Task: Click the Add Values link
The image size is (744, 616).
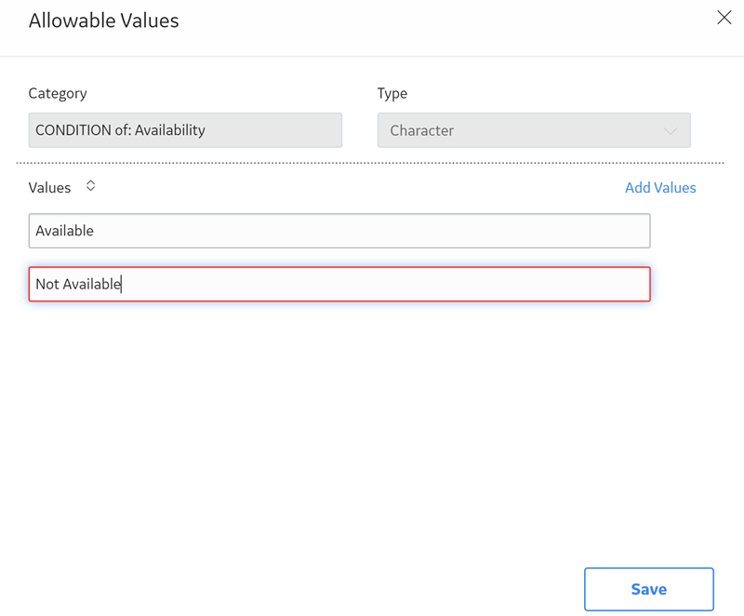Action: click(660, 187)
